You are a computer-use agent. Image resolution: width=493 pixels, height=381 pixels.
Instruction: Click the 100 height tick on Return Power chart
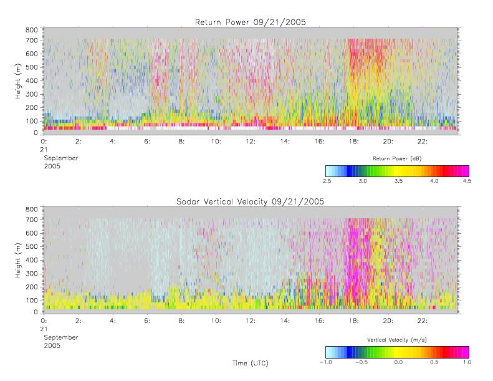pyautogui.click(x=31, y=121)
